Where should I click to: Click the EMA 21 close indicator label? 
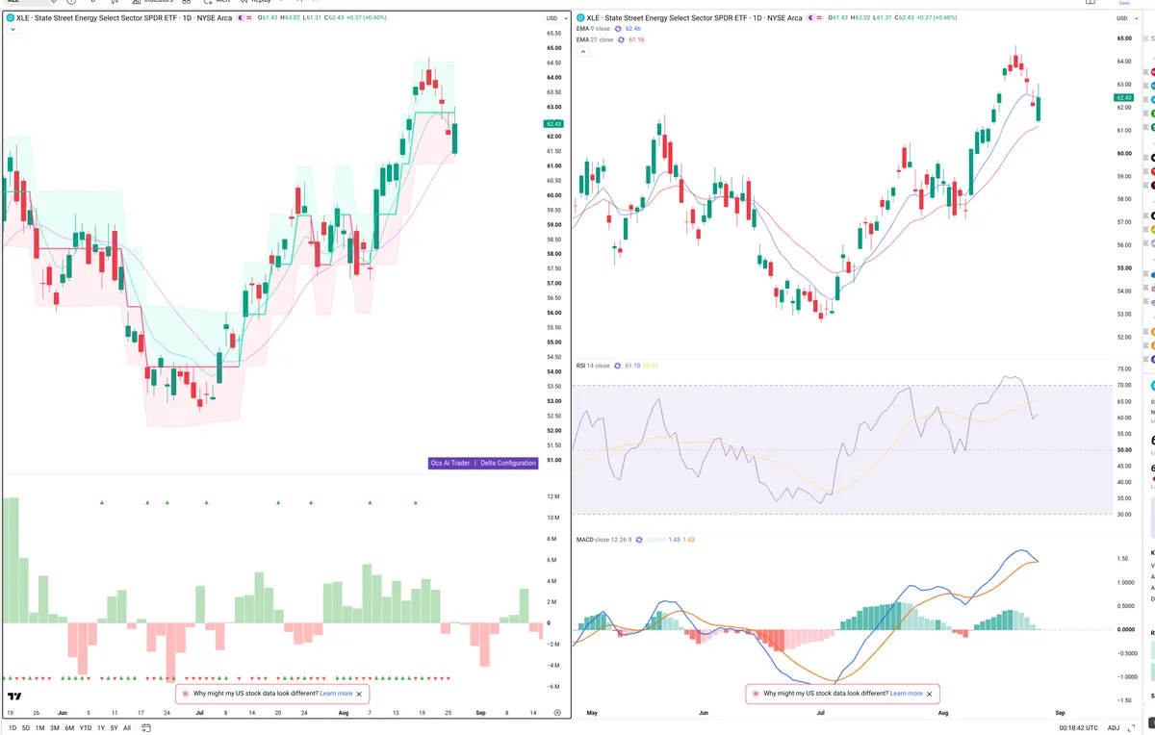(x=595, y=39)
